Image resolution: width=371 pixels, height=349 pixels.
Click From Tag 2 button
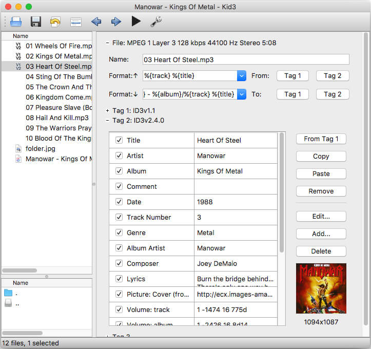[333, 76]
